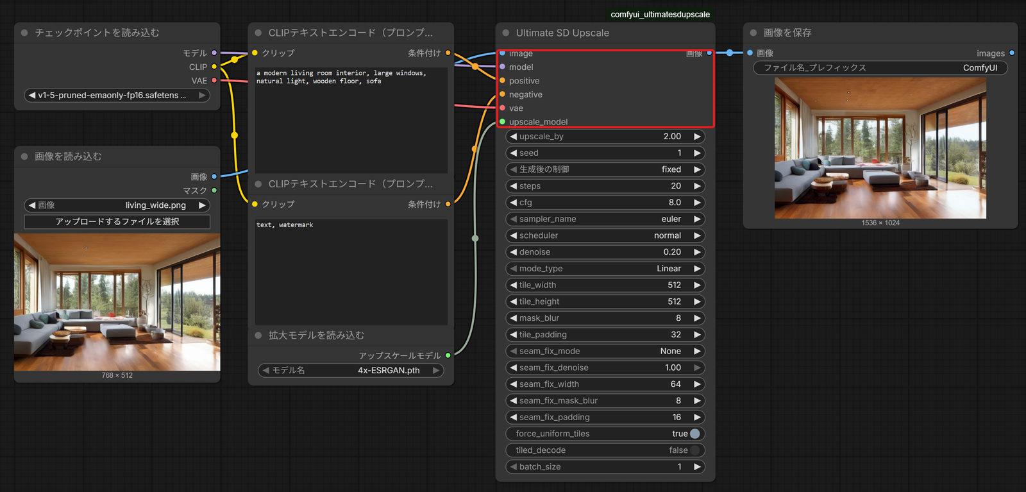Click the green upscale_model input socket
Viewport: 1026px width, 492px height.
click(503, 122)
